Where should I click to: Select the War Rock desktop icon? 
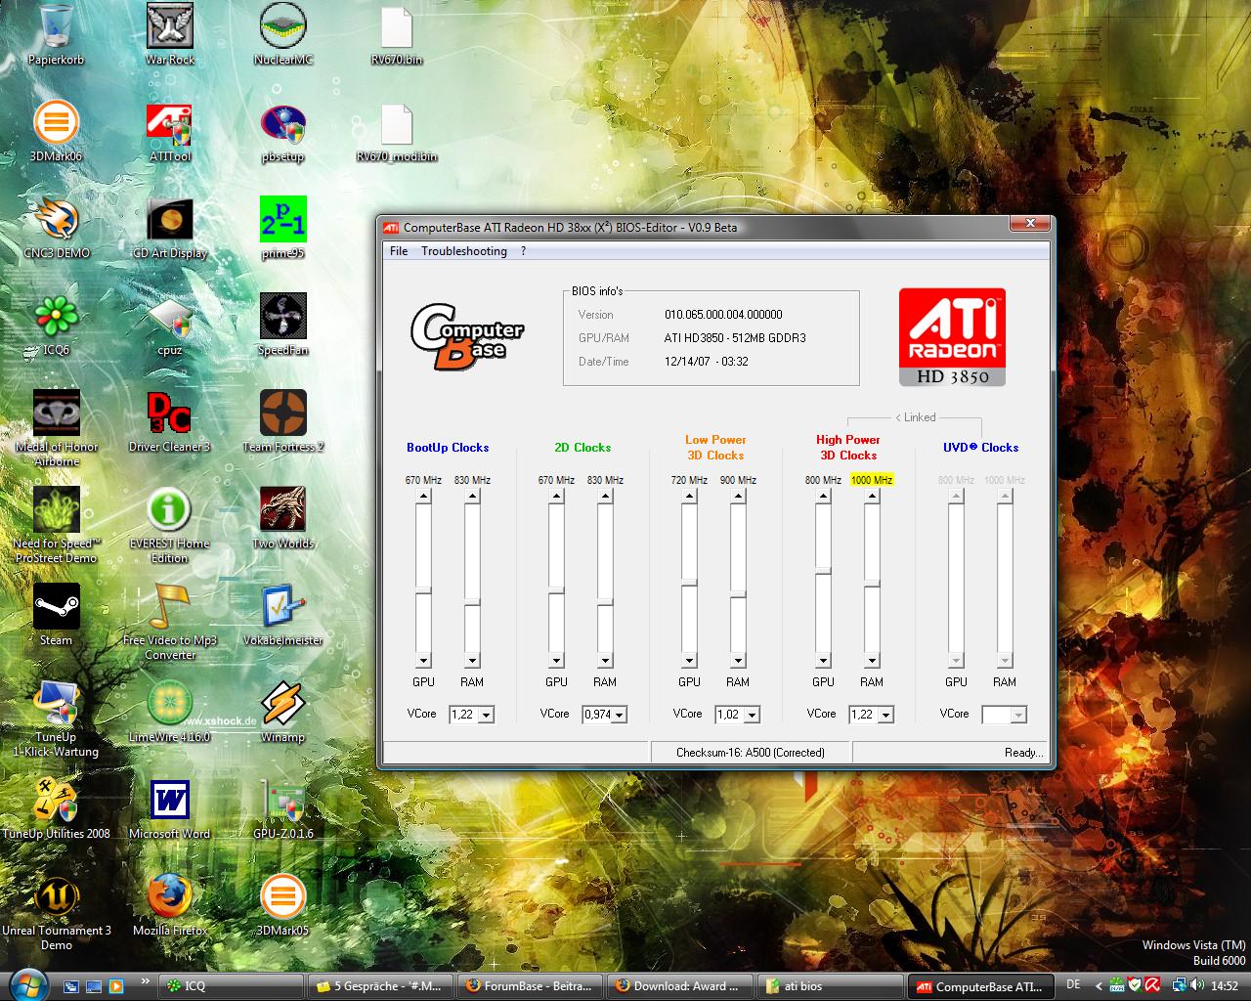tap(170, 35)
